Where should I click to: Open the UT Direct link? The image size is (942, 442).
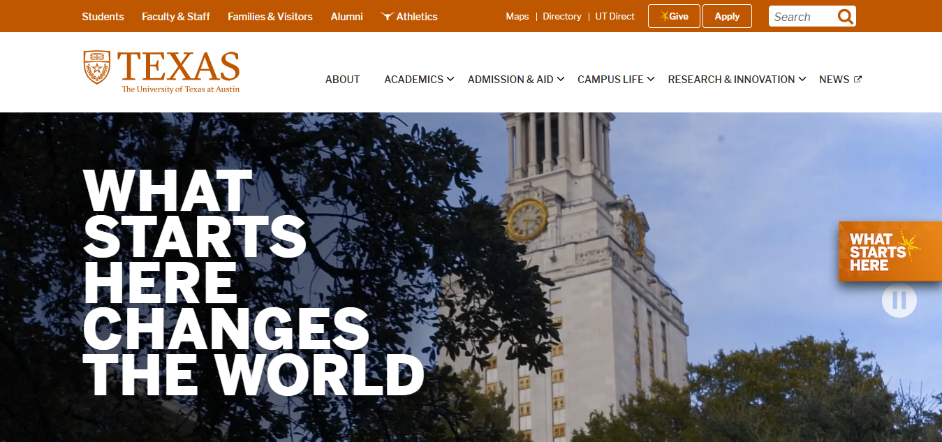tap(614, 16)
